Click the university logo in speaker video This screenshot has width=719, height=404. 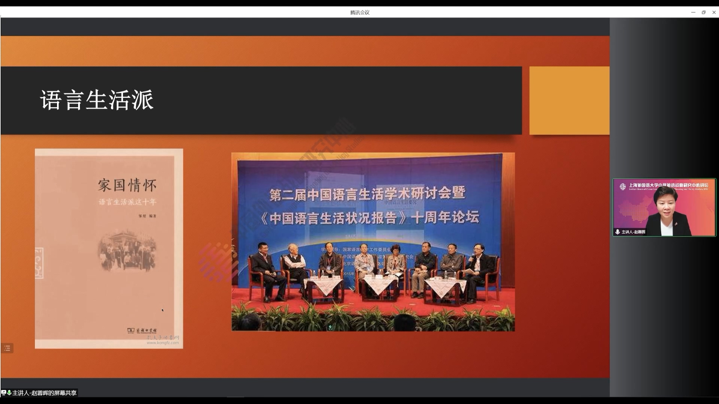623,186
